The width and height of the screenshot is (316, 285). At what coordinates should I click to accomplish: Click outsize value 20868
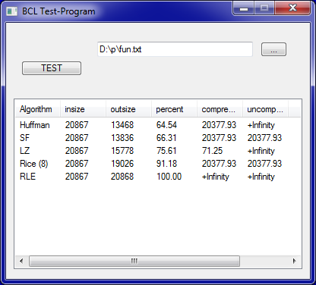click(122, 177)
